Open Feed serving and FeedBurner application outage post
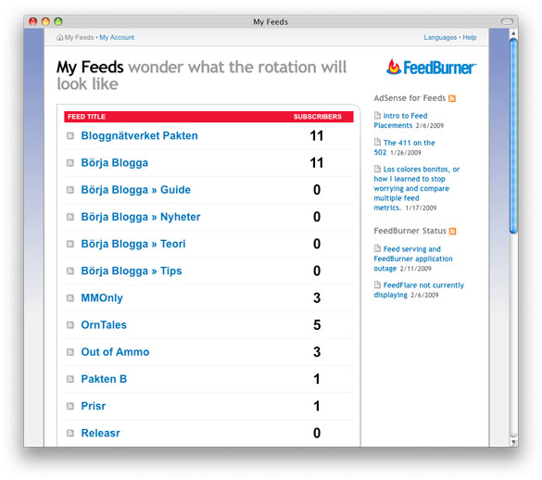Screen dimensions: 542x480 [413, 259]
